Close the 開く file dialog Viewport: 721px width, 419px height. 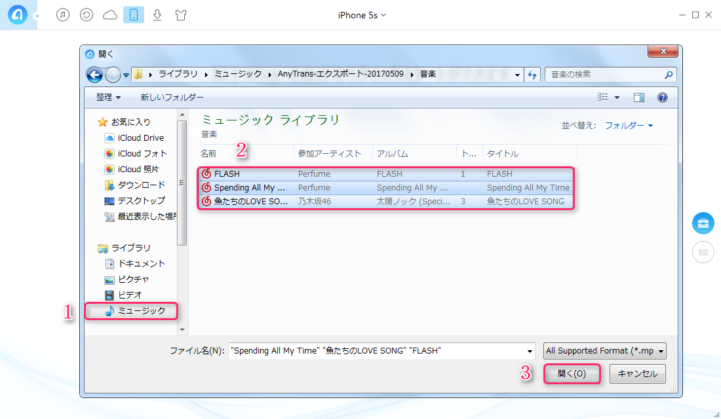(663, 51)
